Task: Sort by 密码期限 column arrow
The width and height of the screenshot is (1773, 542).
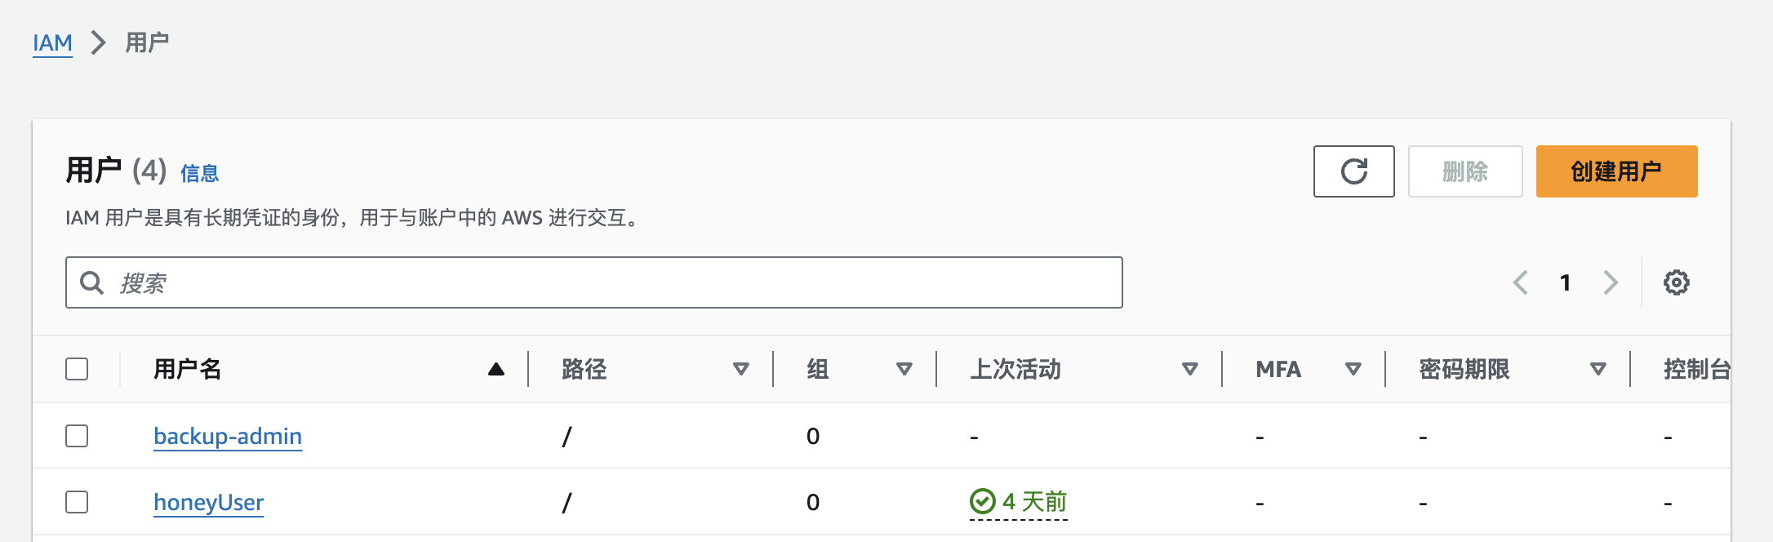Action: 1597,369
